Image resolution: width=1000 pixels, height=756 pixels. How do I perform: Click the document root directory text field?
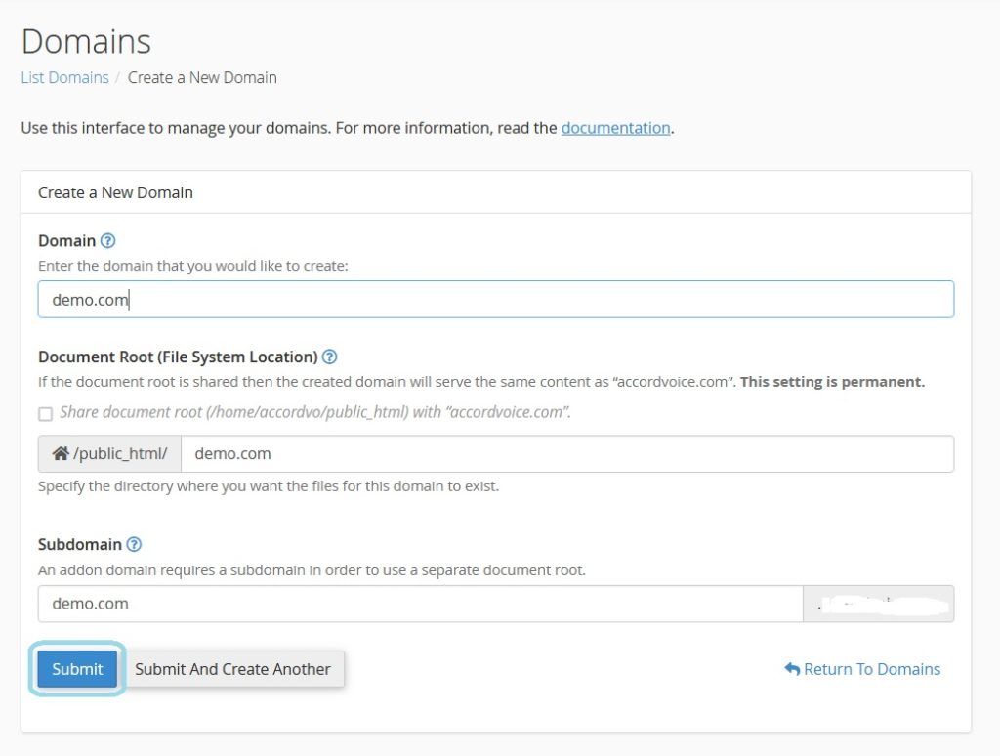pyautogui.click(x=566, y=454)
